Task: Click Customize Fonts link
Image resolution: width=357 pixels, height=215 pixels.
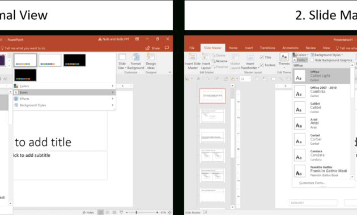Action: click(x=312, y=183)
